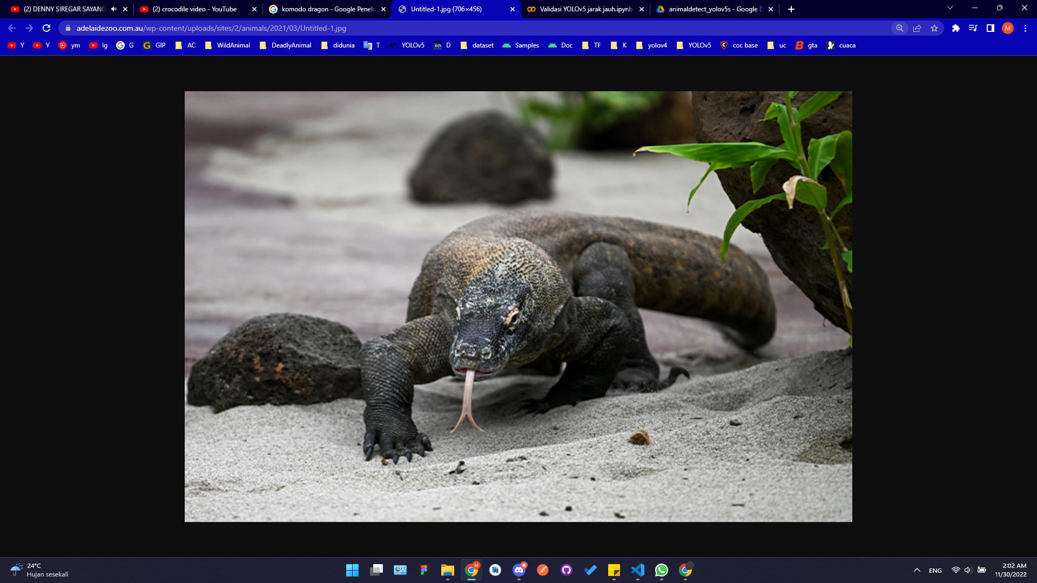Mute the DENNY SIREGAR tab audio

[x=113, y=9]
